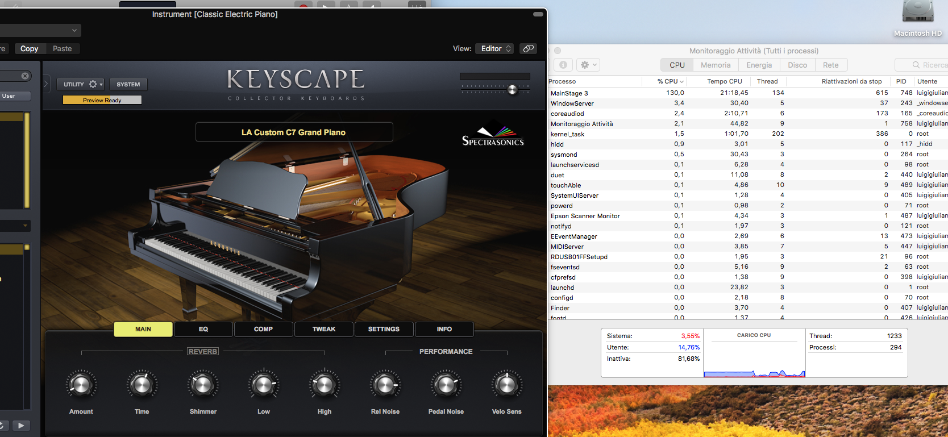Open the dropdown arrow in the left browser panel

tap(25, 226)
